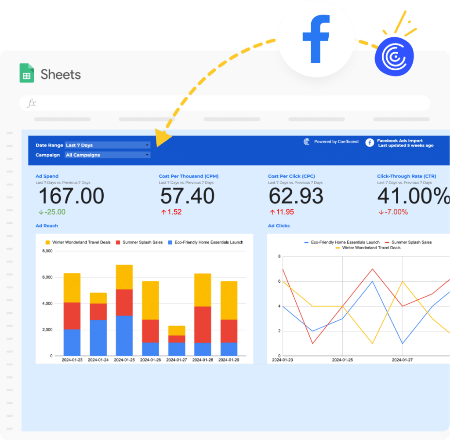Click the 2024-01-25 bar in Ad Reach chart
Viewport: 450px width, 440px height.
pos(124,310)
